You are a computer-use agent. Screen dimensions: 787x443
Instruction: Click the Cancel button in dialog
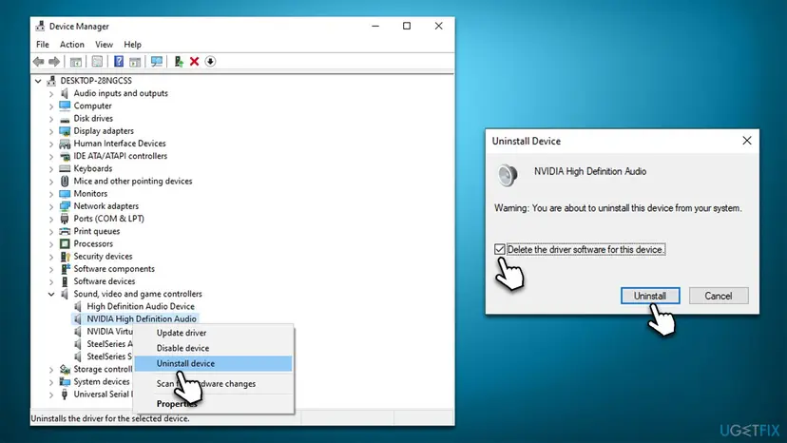[719, 296]
